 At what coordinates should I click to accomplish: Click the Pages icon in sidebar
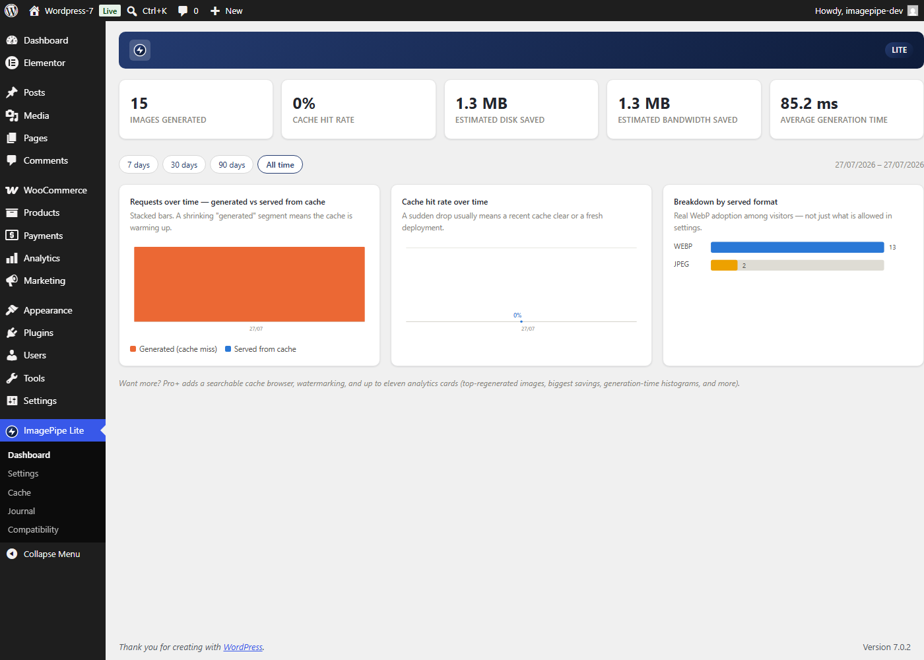point(12,138)
